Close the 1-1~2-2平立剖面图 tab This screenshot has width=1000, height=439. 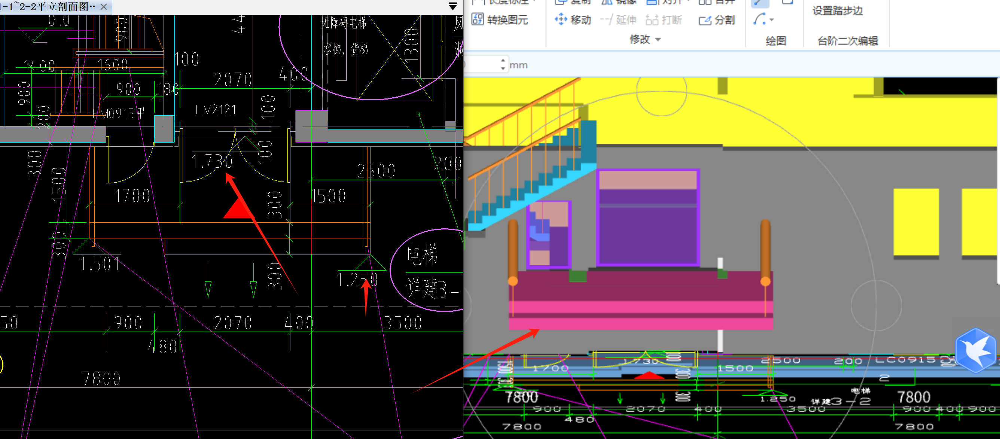pos(104,7)
